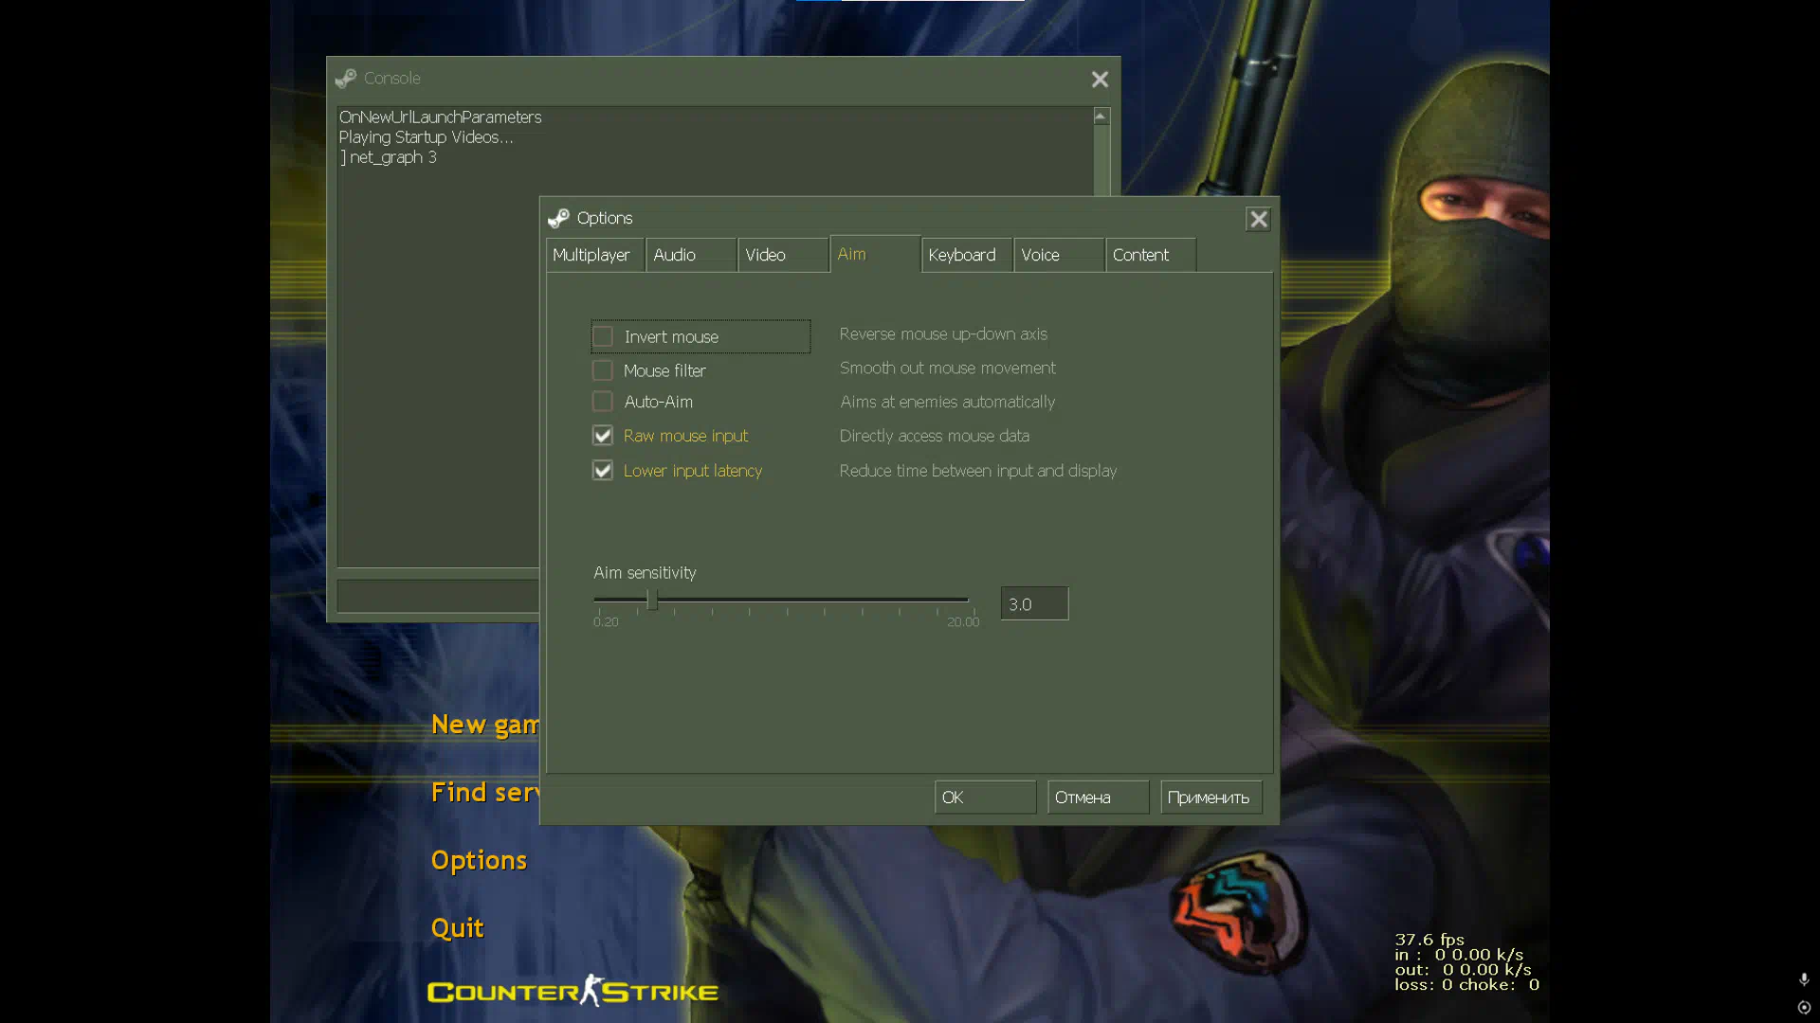Screen dimensions: 1820x1023
Task: Click the Find servers menu entry
Action: (484, 793)
